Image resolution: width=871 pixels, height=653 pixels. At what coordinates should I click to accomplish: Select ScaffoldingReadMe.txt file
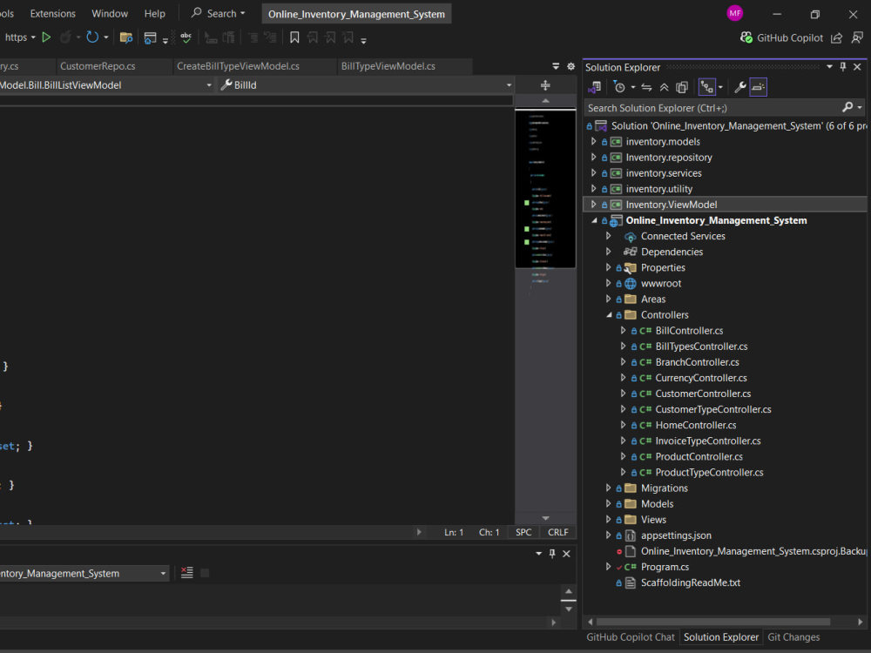[x=691, y=582]
